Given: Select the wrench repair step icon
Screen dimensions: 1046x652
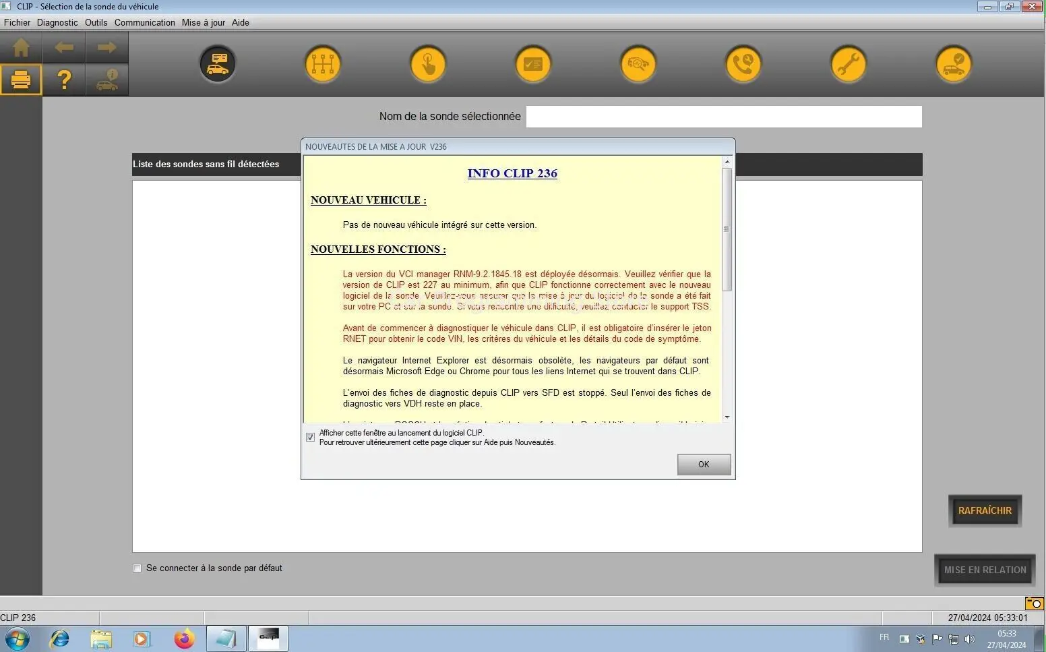Looking at the screenshot, I should 849,64.
